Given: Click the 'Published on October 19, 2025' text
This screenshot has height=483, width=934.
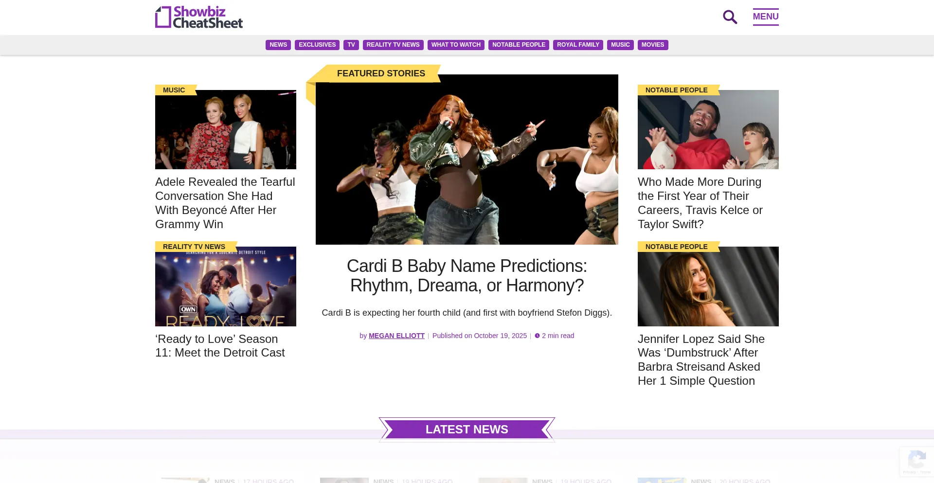Looking at the screenshot, I should point(480,336).
